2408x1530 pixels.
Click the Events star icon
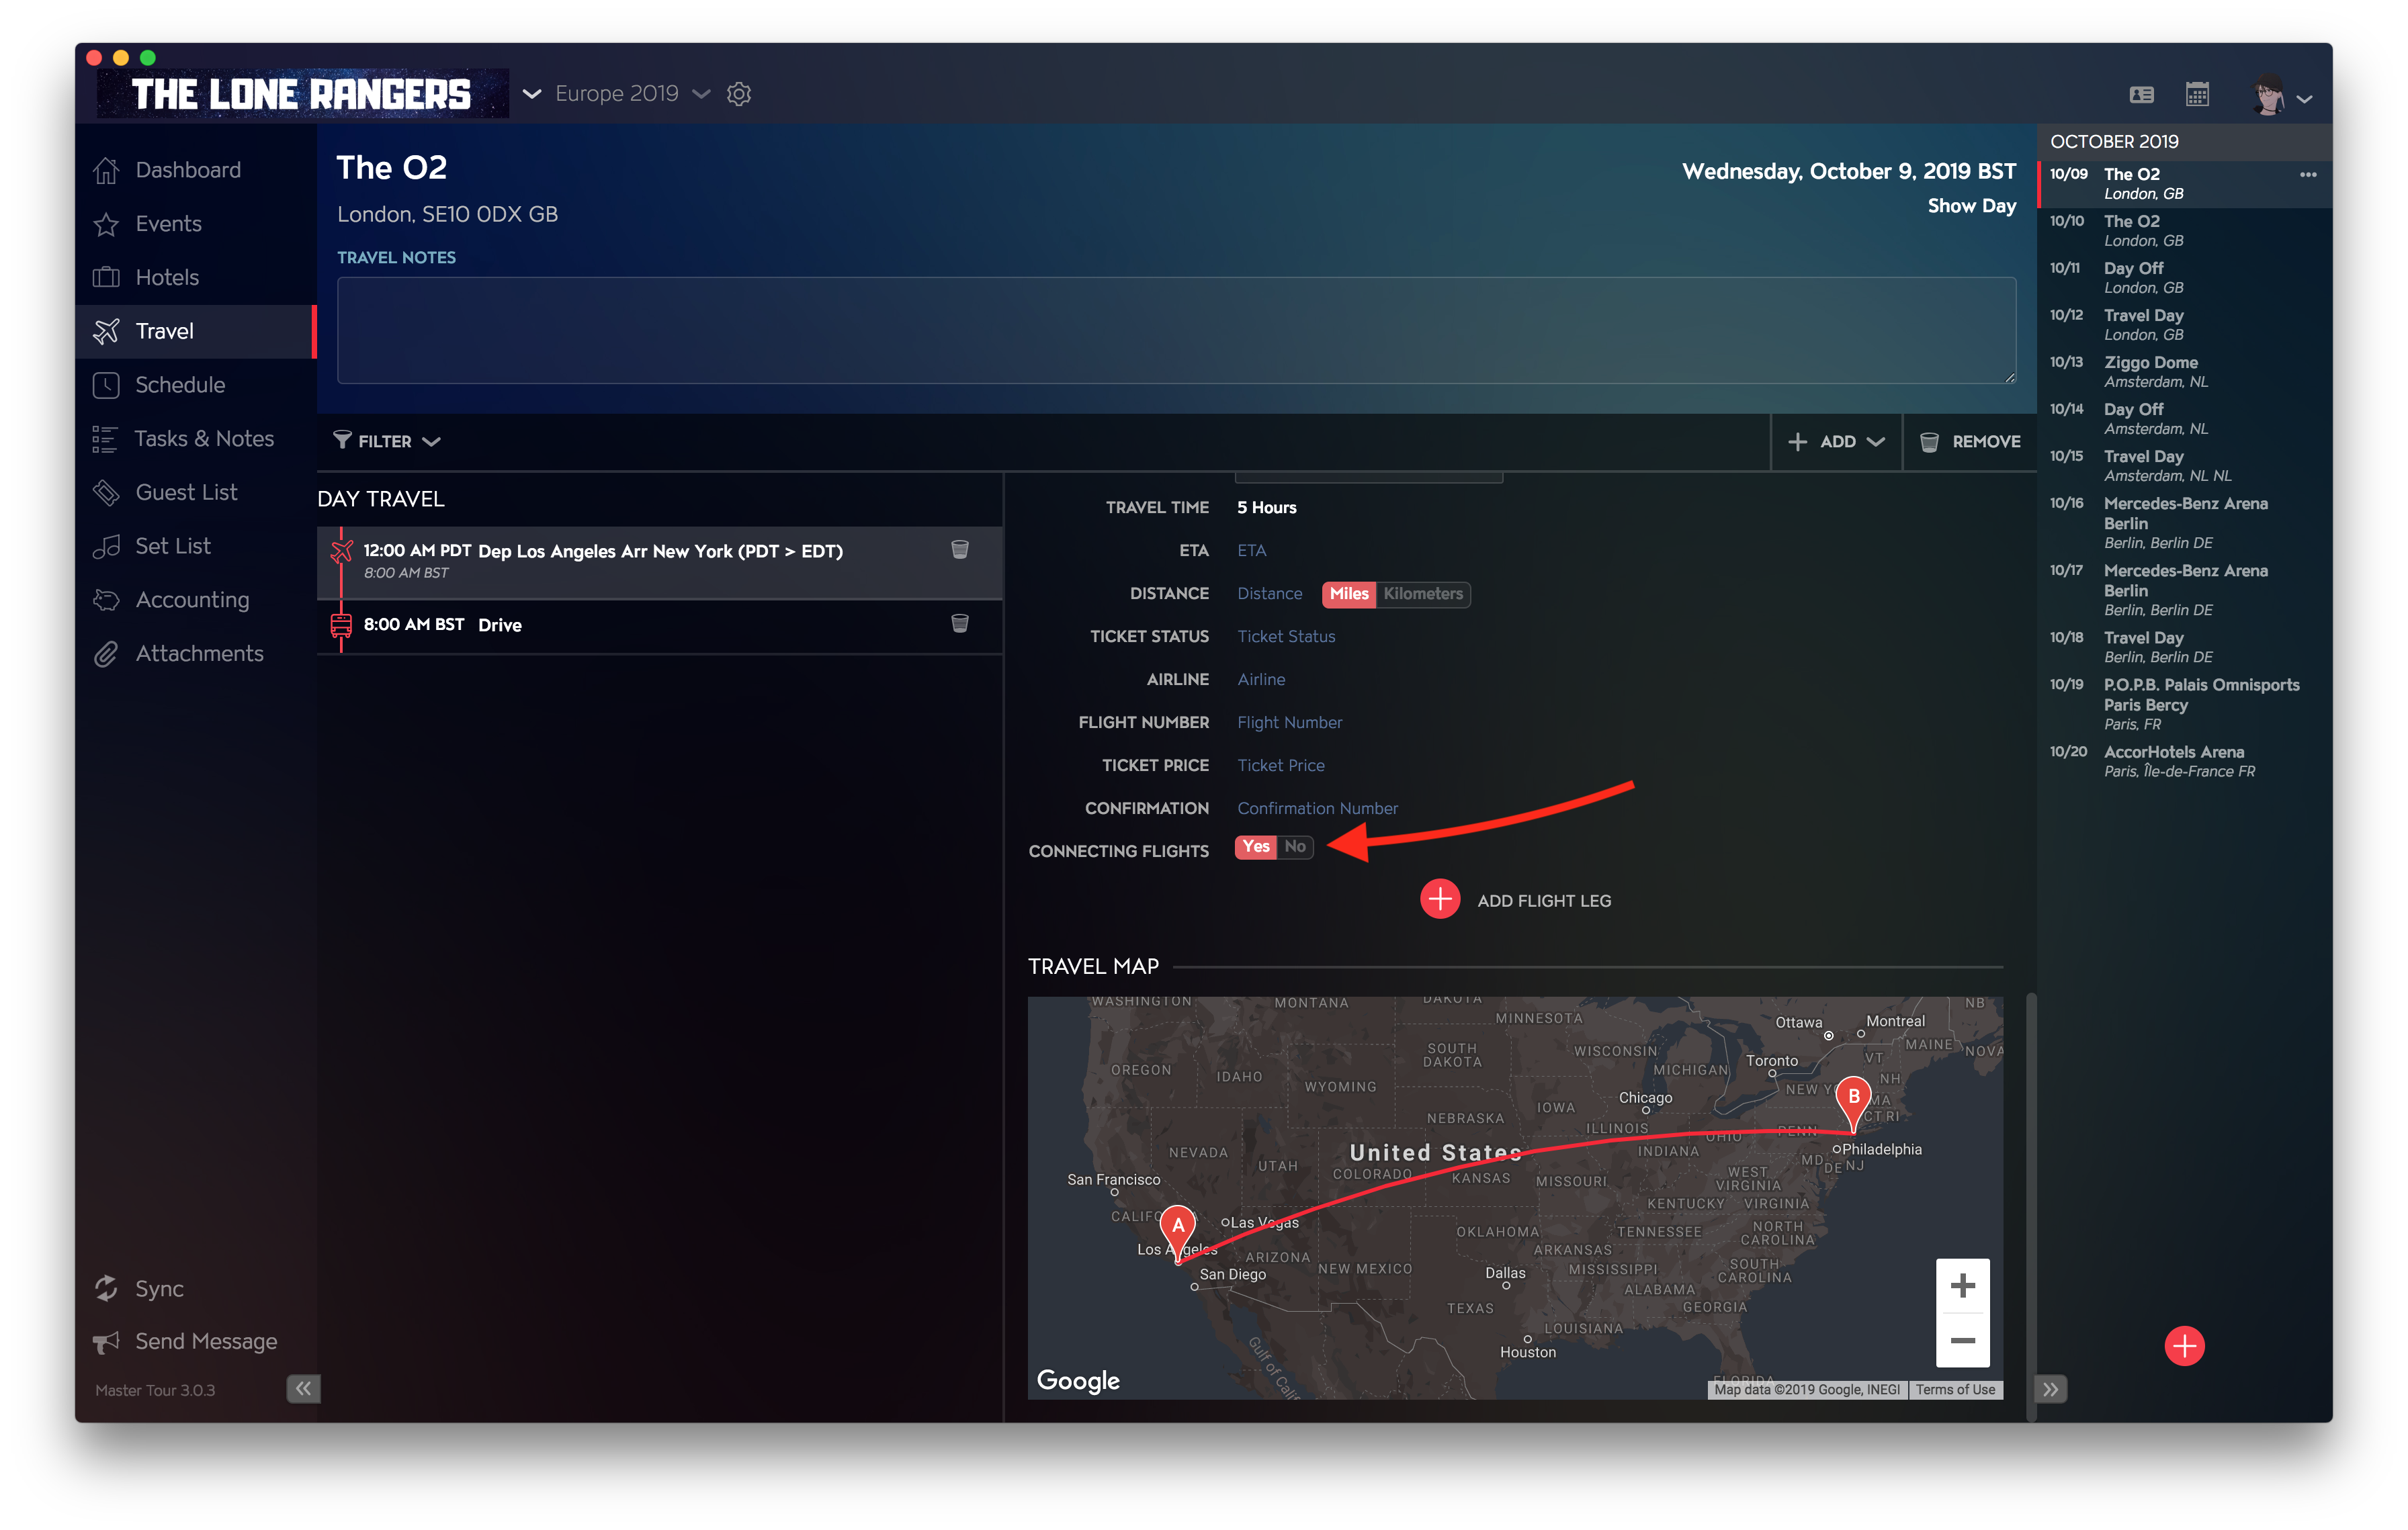[x=107, y=224]
